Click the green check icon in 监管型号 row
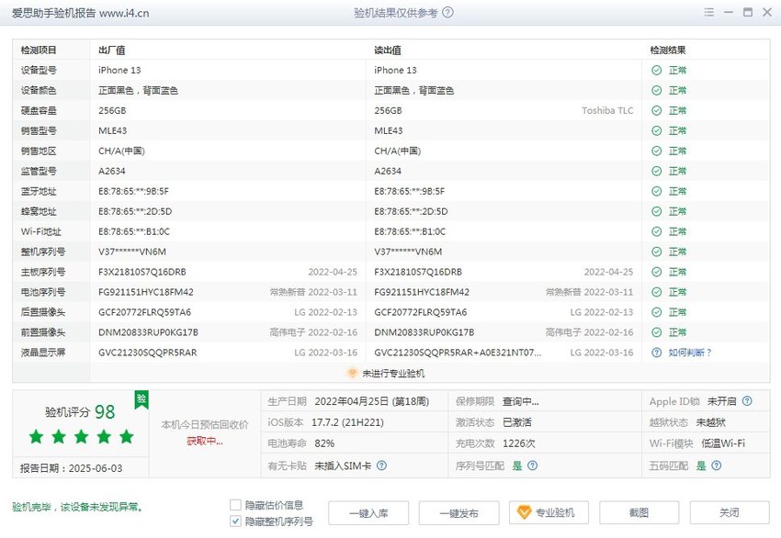This screenshot has width=781, height=538. [656, 171]
